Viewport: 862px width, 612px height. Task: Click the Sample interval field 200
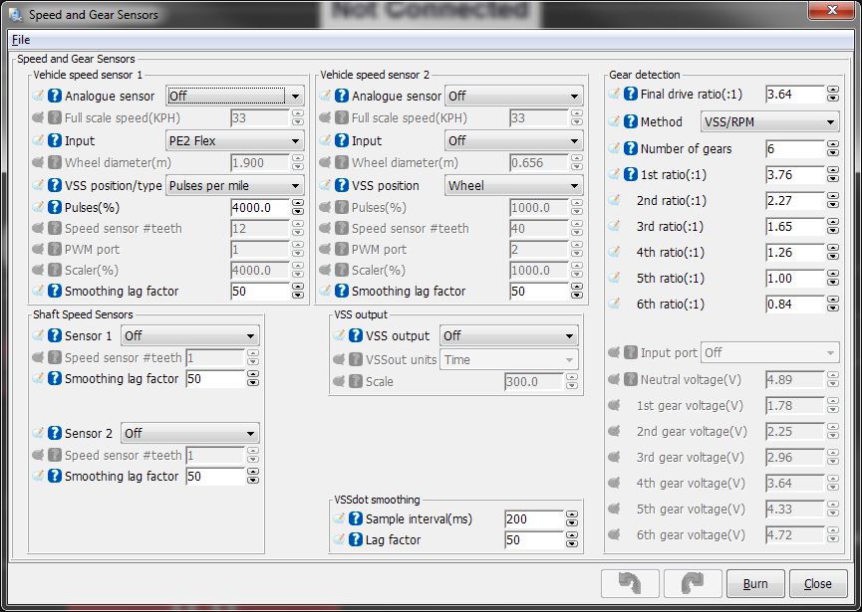click(534, 518)
